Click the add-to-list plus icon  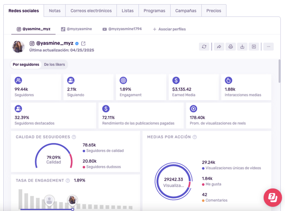(254, 46)
